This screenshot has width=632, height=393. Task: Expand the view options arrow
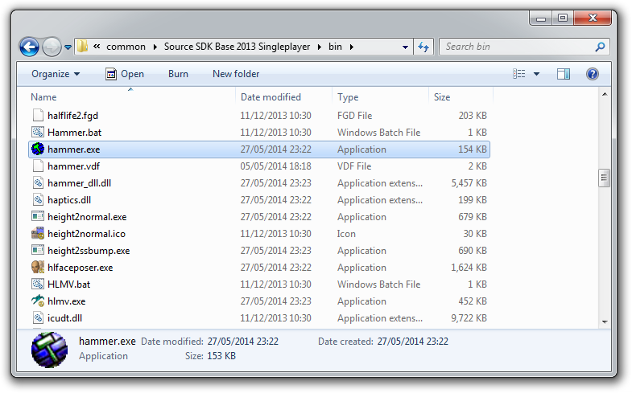[x=536, y=74]
